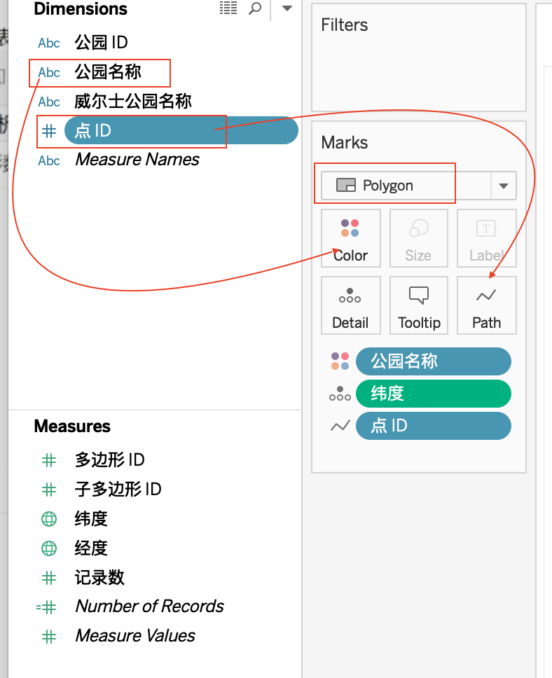Click the number icon beside 子多边形 ID
Viewport: 552px width, 678px height.
coord(49,490)
